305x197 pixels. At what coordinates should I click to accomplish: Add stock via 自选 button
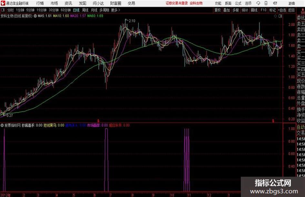(282, 10)
